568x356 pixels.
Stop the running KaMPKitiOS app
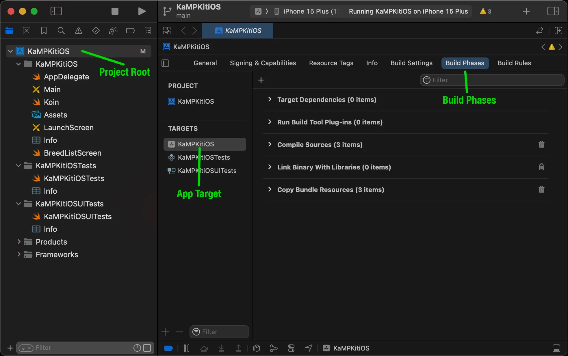[x=115, y=11]
